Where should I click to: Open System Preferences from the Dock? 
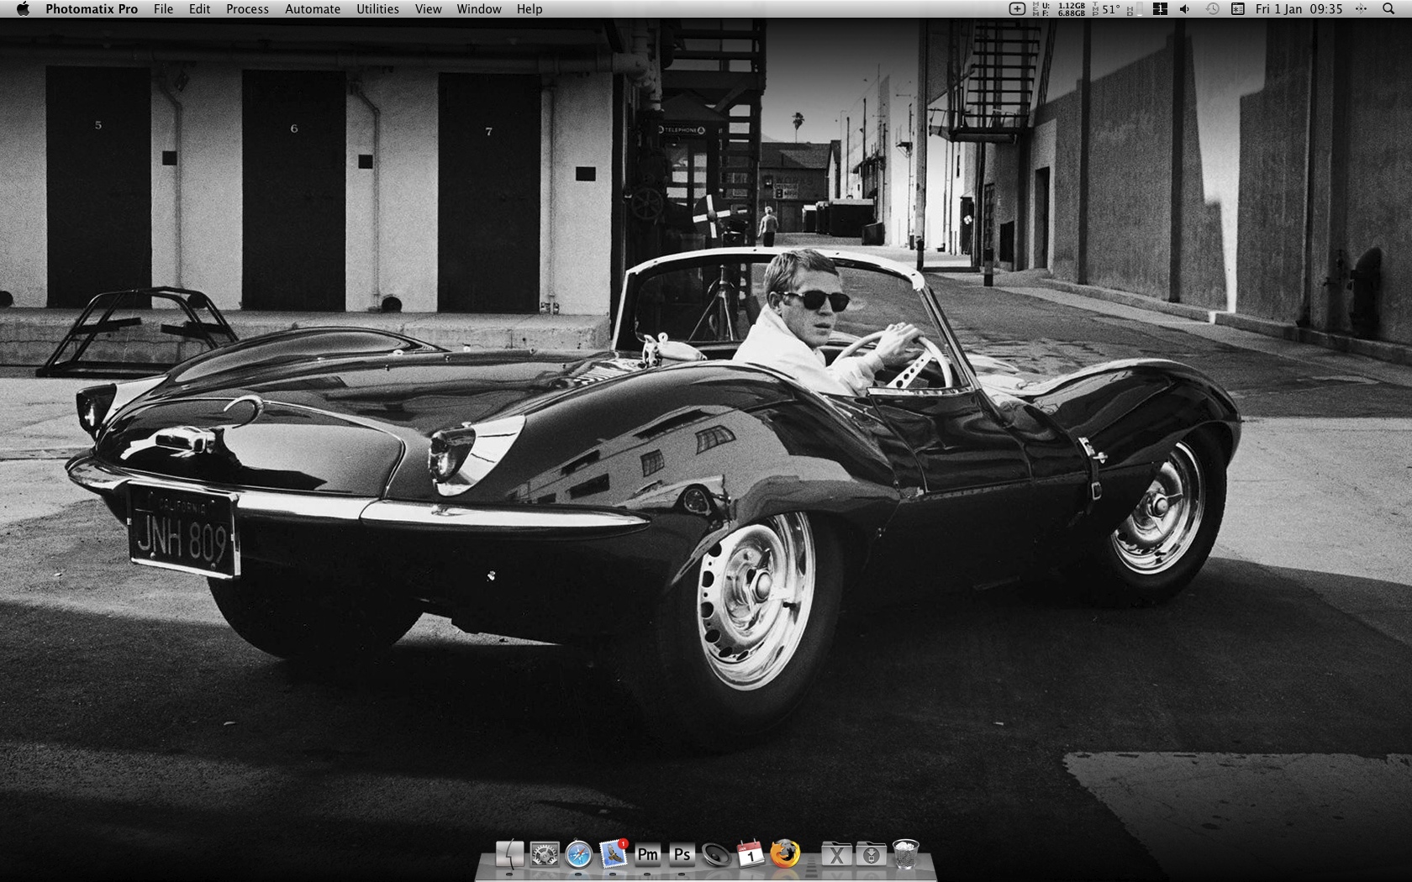pyautogui.click(x=544, y=855)
